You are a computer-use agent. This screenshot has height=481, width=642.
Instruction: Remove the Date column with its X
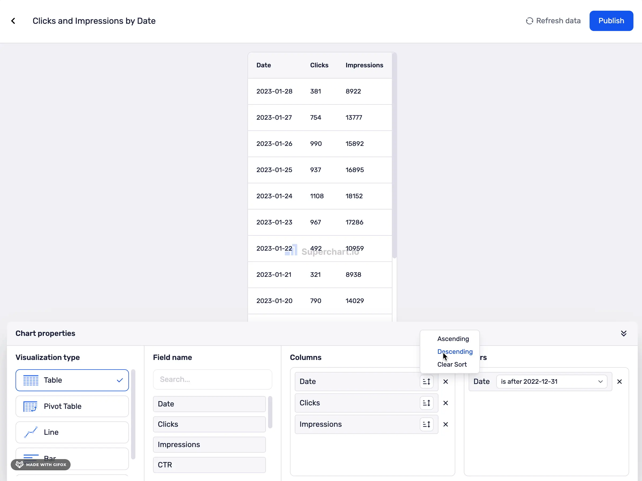pos(445,382)
